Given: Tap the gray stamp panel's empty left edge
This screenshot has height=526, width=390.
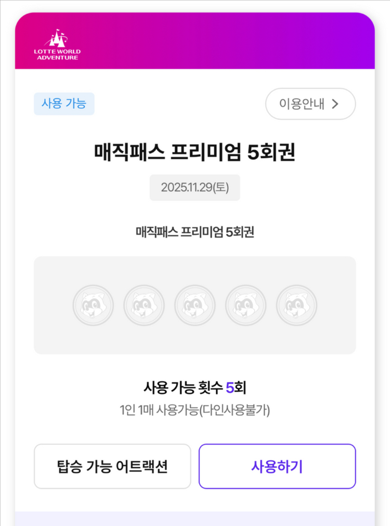Looking at the screenshot, I should (x=49, y=305).
